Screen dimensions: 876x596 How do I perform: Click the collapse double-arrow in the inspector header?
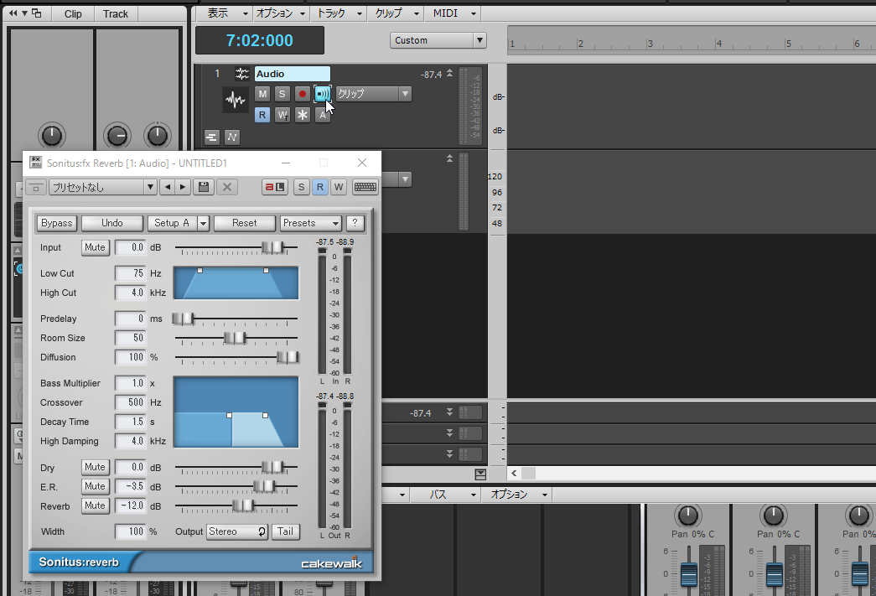13,13
